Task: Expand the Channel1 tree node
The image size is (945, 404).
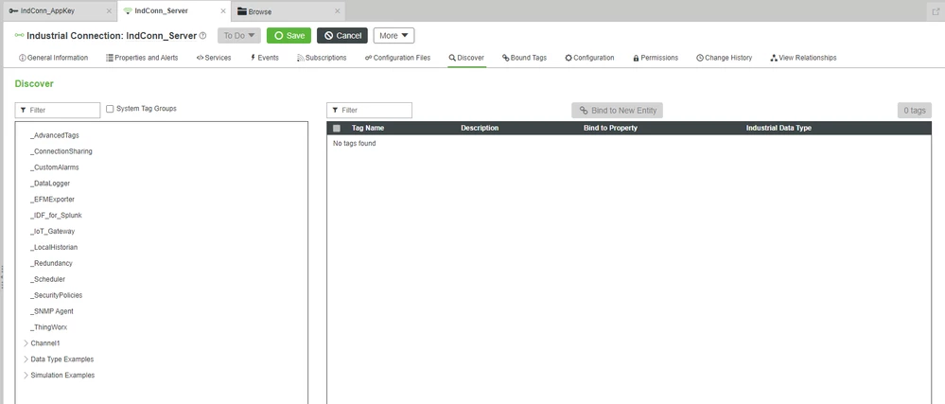Action: pyautogui.click(x=26, y=343)
